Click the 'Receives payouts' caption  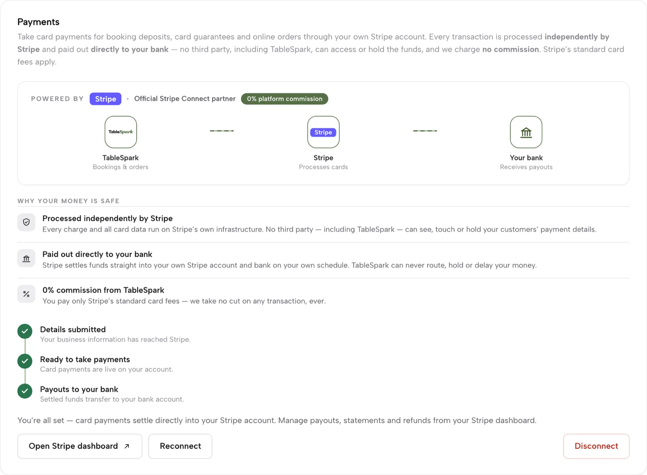tap(526, 167)
